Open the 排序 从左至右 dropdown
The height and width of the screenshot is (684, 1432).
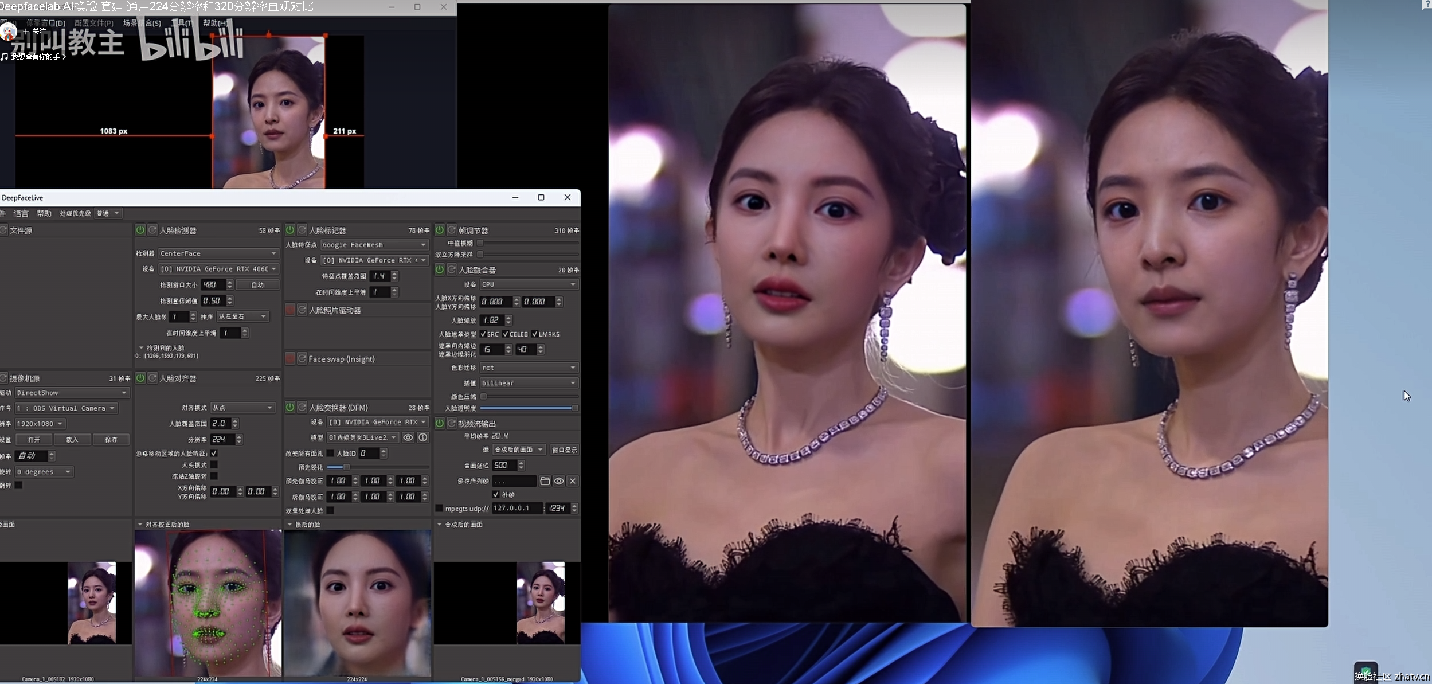click(242, 316)
